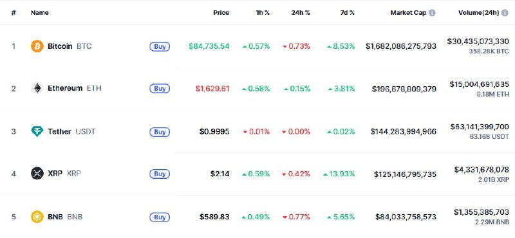Buy Bitcoin using its Buy button
The image size is (515, 238).
pos(160,46)
